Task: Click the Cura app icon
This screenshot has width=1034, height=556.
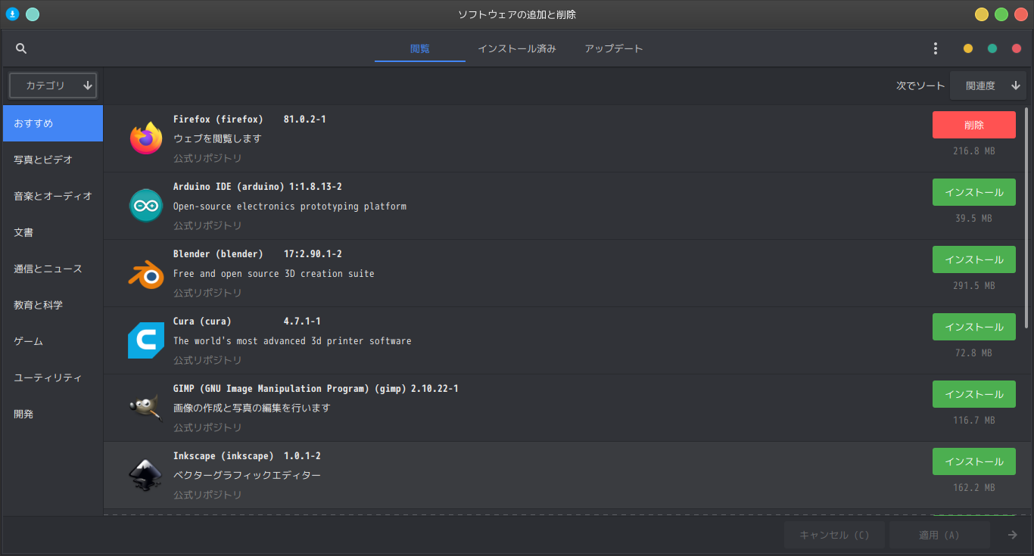Action: point(146,340)
